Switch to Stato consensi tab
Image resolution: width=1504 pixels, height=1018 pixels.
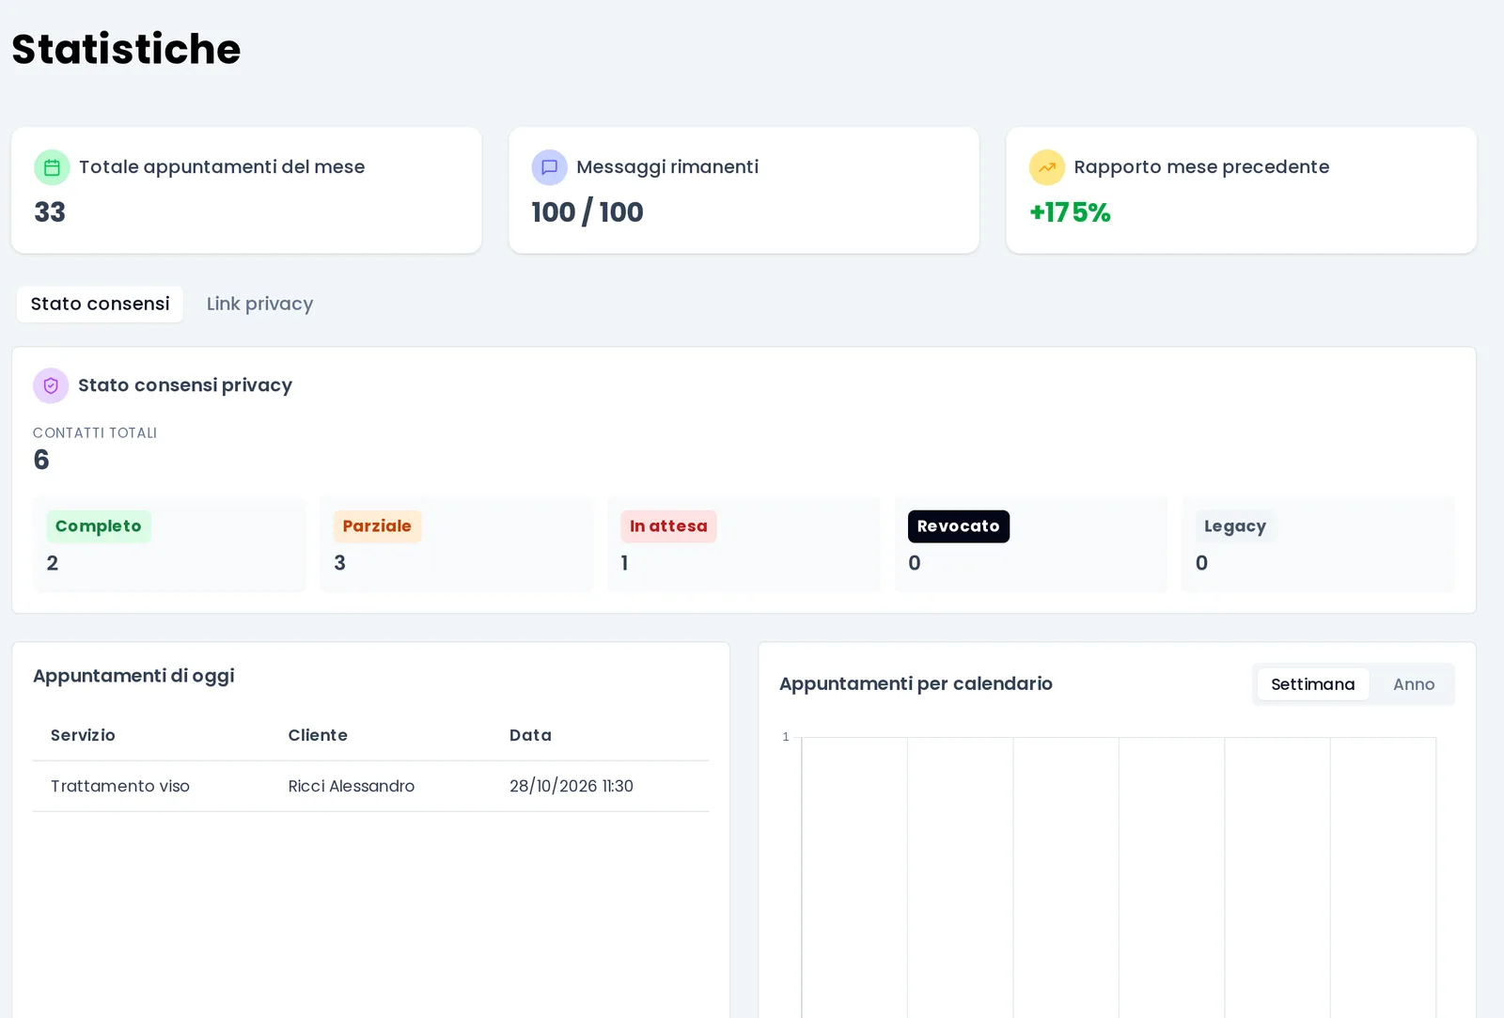pyautogui.click(x=100, y=304)
